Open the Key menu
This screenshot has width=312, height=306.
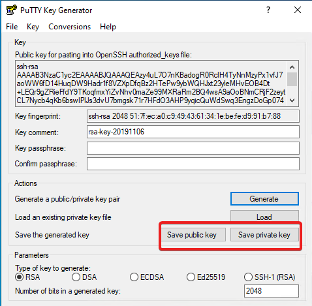point(33,27)
